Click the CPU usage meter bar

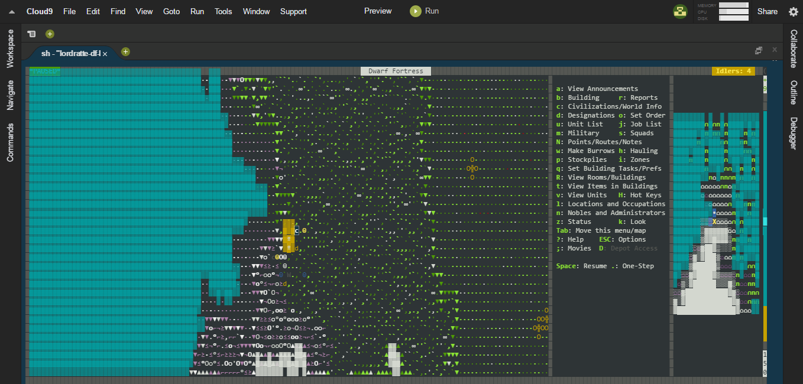733,11
